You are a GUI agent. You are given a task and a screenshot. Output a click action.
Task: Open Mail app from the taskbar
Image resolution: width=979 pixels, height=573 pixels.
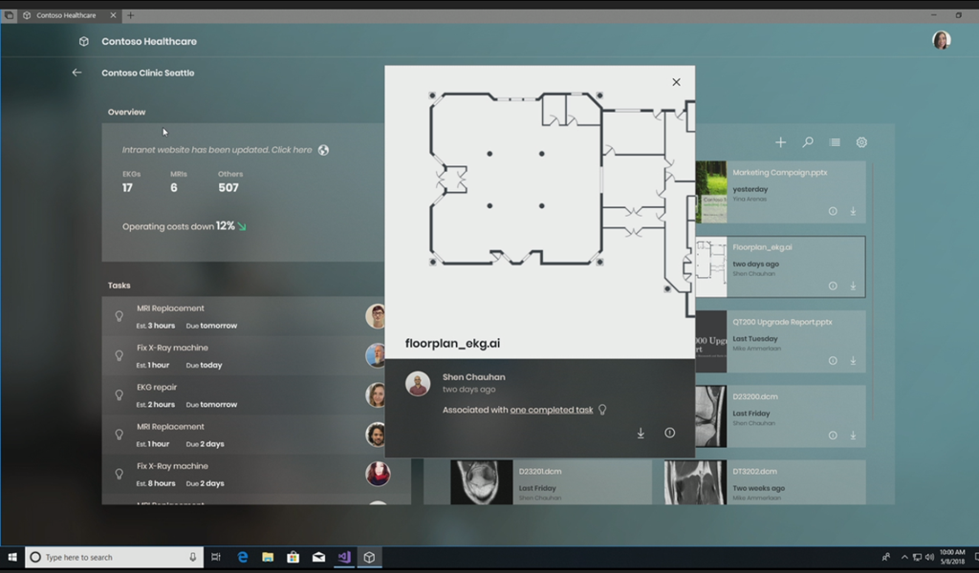pyautogui.click(x=318, y=557)
